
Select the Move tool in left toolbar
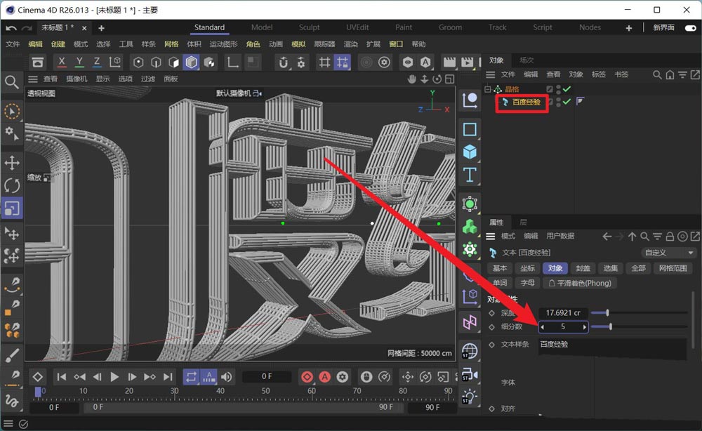(x=12, y=162)
